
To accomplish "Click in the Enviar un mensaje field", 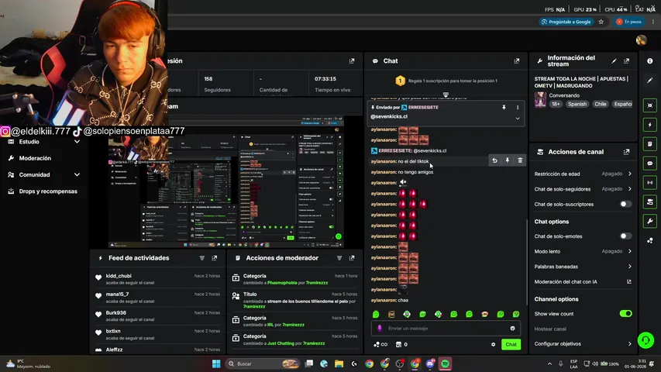I will (x=445, y=328).
